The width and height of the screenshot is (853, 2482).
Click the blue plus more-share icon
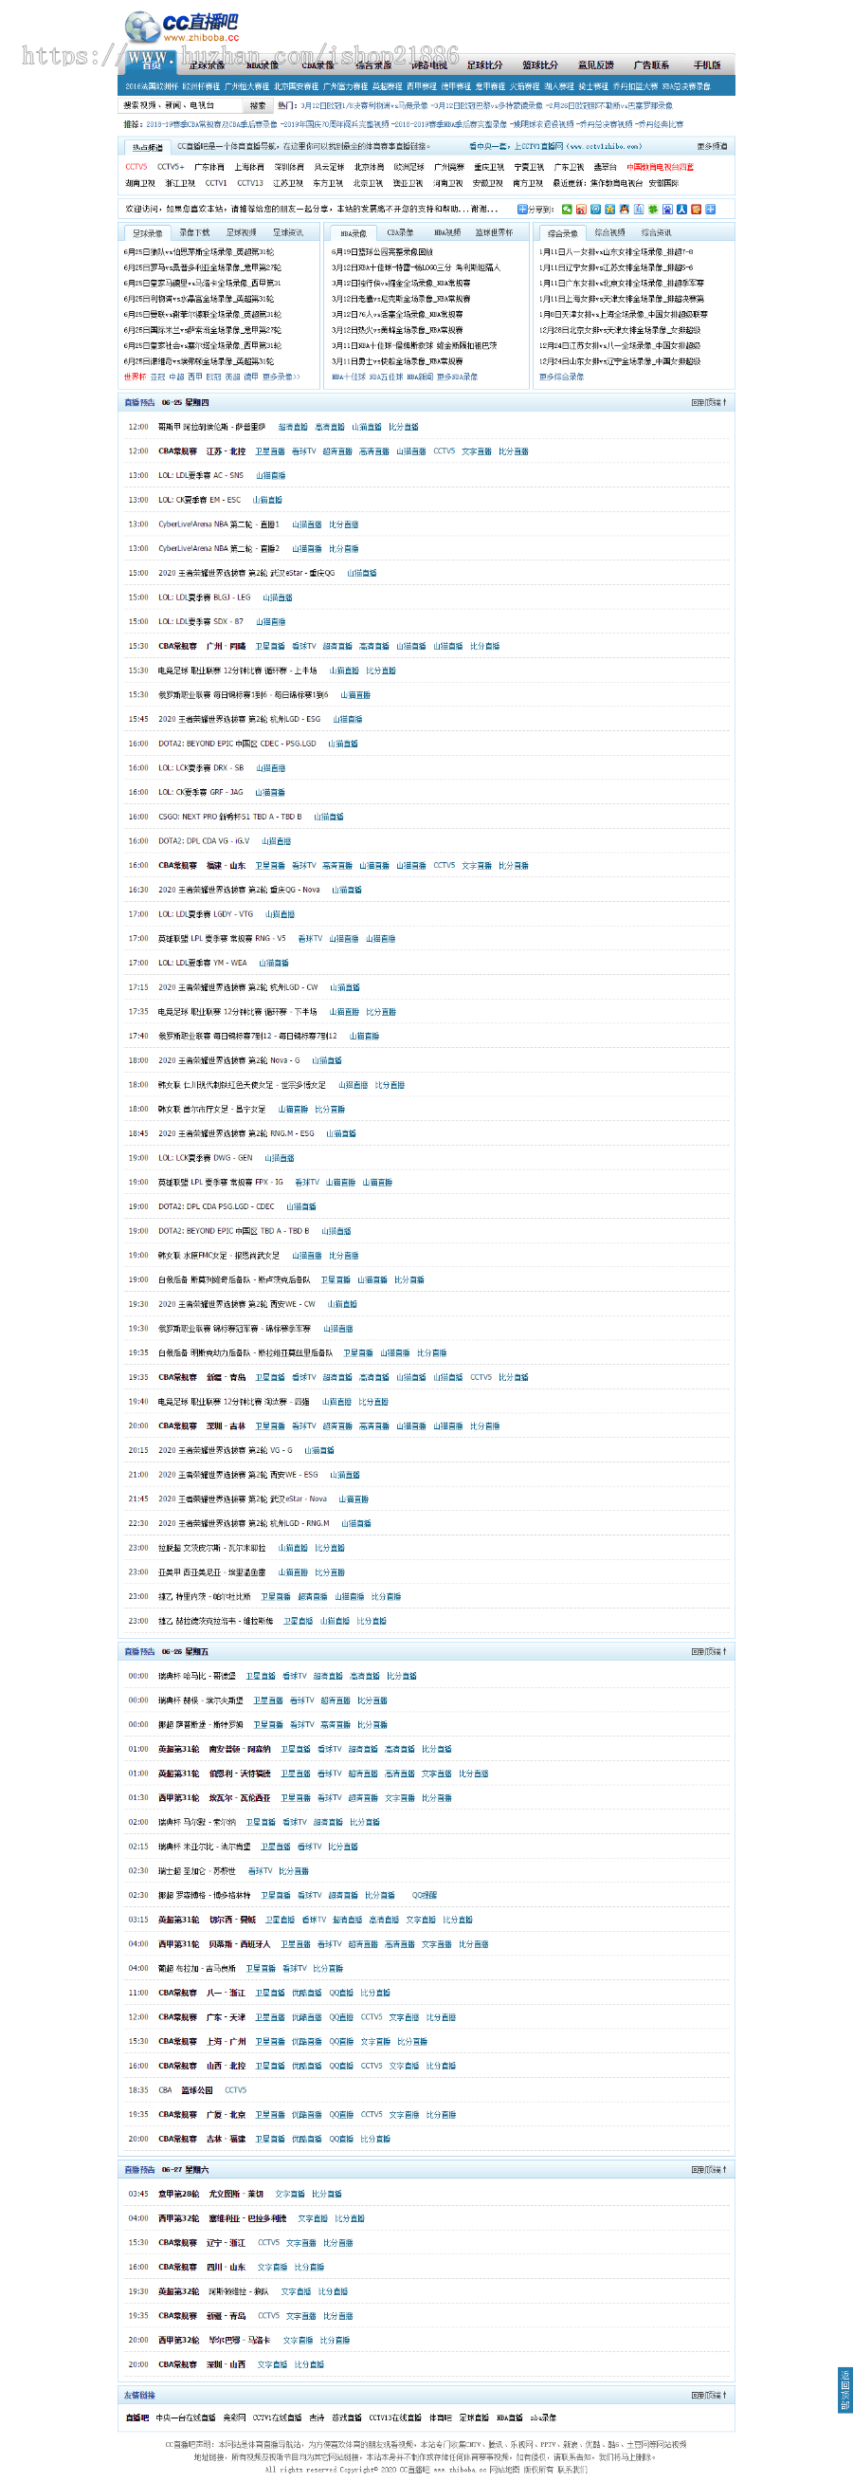[x=710, y=209]
